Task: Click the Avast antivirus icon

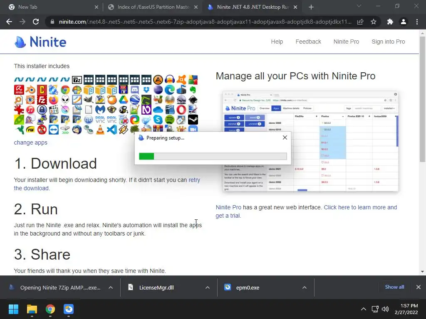Action: (x=181, y=80)
